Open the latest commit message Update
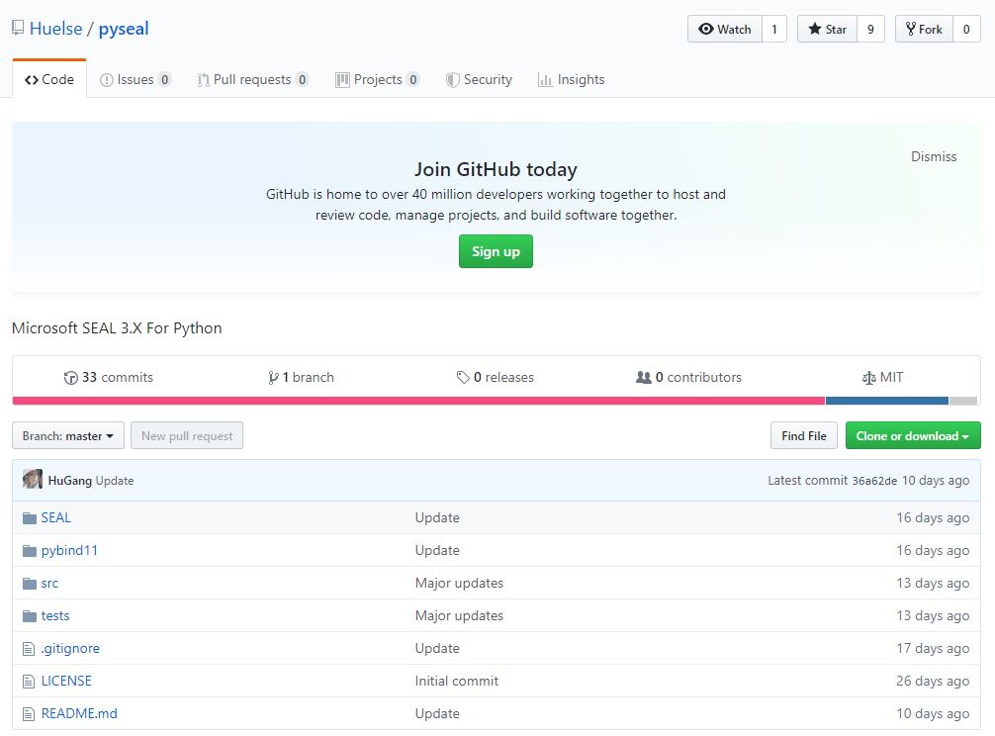This screenshot has height=736, width=995. [114, 481]
